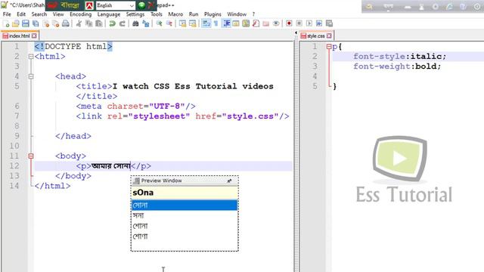Toggle file monitoring with the eye icon
The width and height of the screenshot is (484, 272).
tap(276, 23)
